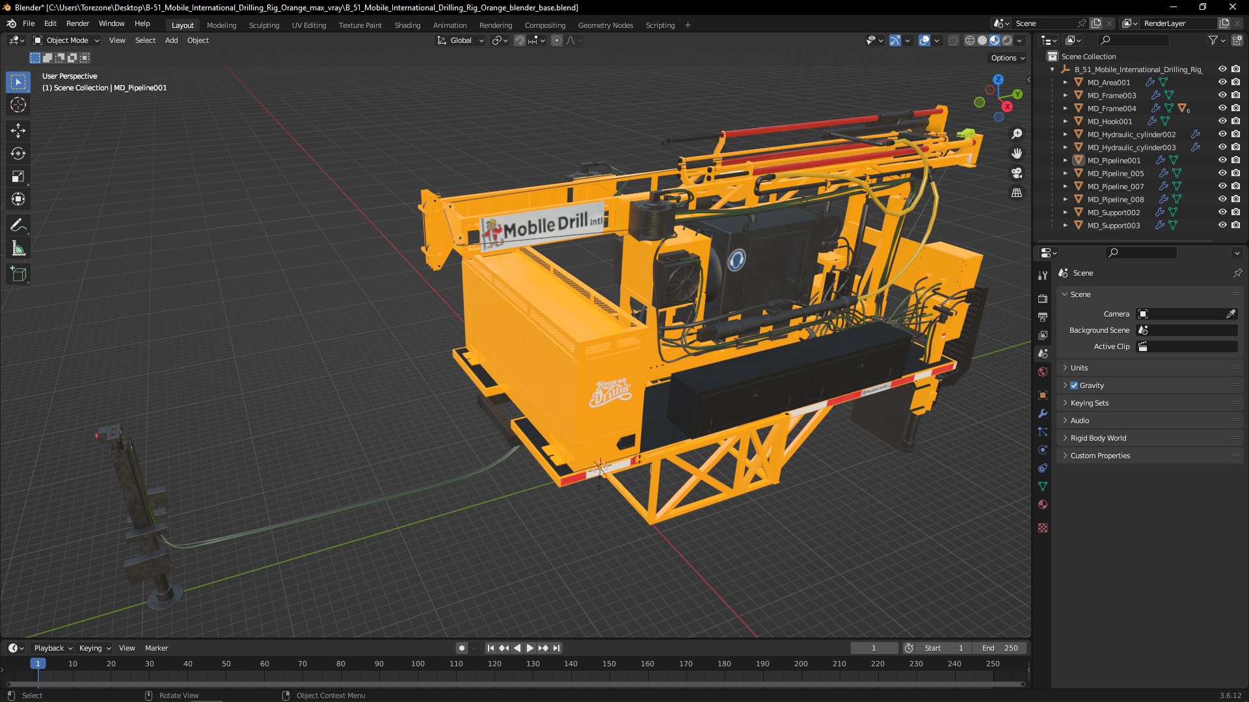1249x702 pixels.
Task: Select the Add Cube tool
Action: point(18,274)
